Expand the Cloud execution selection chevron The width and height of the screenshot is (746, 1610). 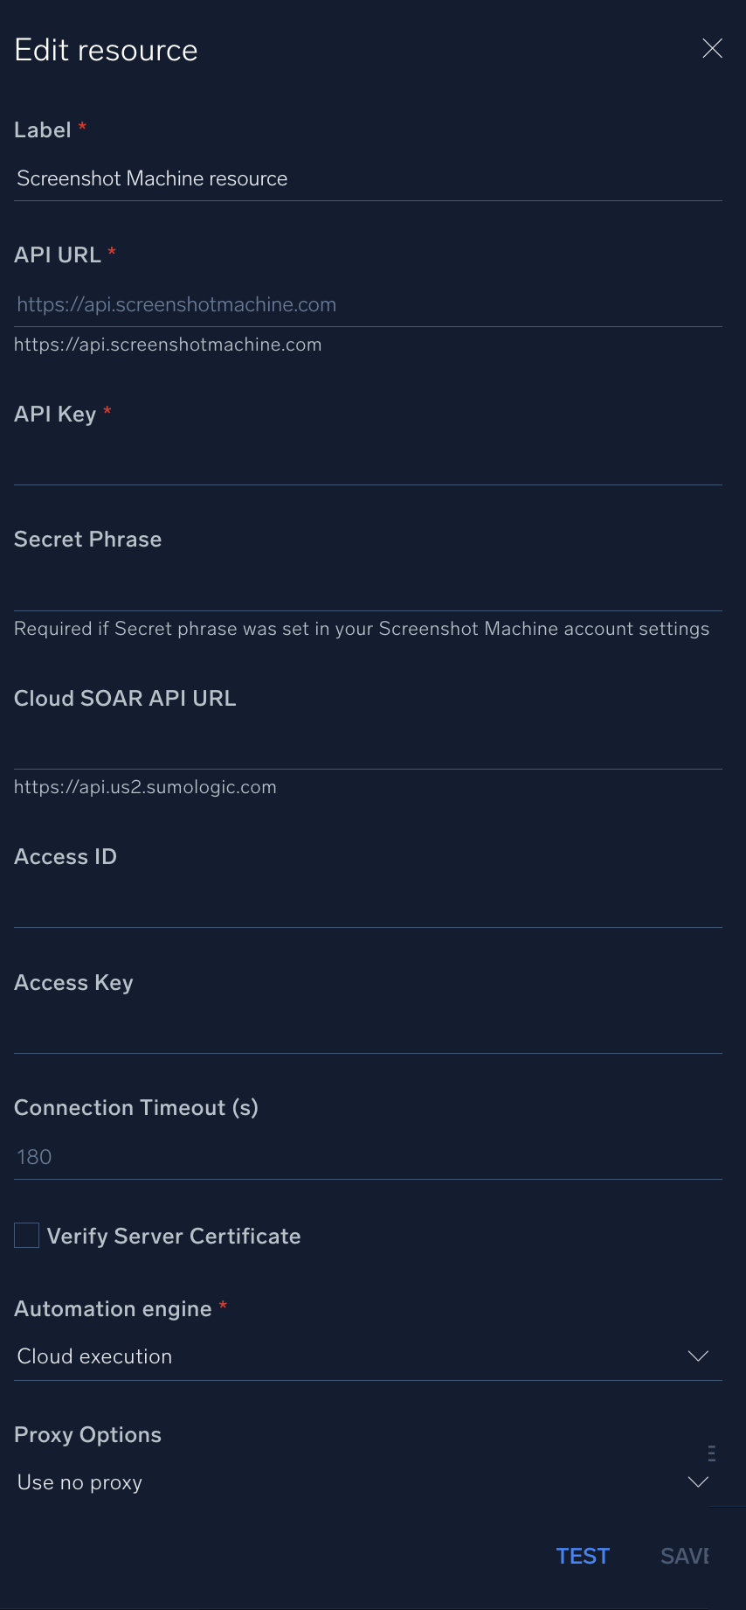(x=696, y=1356)
